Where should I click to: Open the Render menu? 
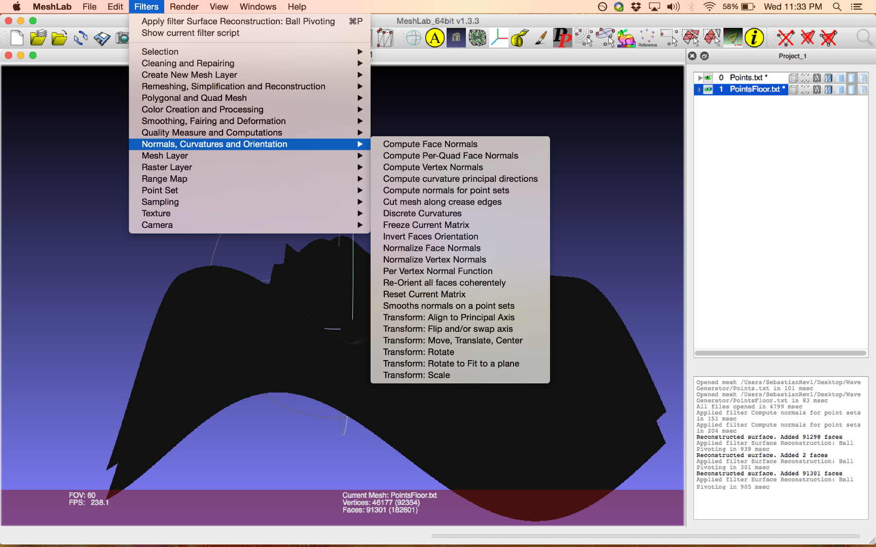click(x=184, y=7)
